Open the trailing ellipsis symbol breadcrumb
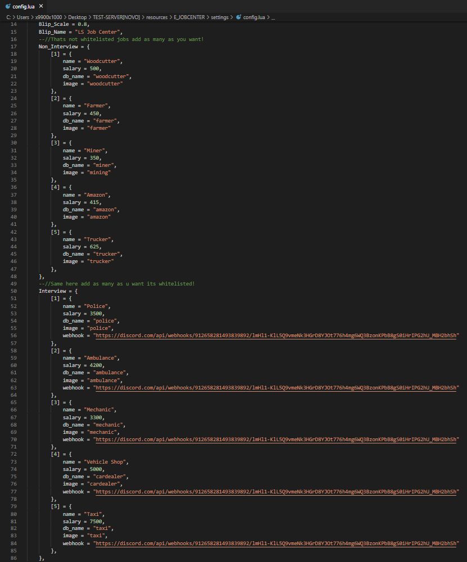This screenshot has height=562, width=467. coord(273,17)
